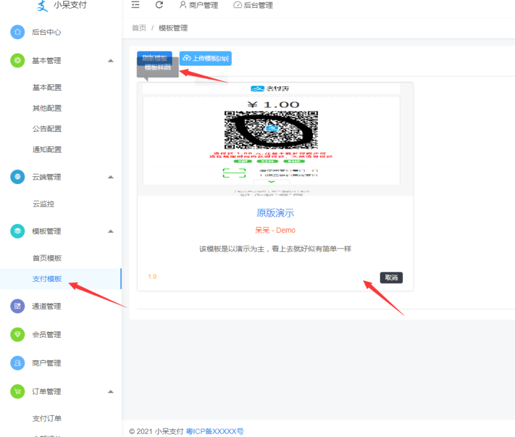
Task: Click the 订单管理 cart icon
Action: coord(17,391)
